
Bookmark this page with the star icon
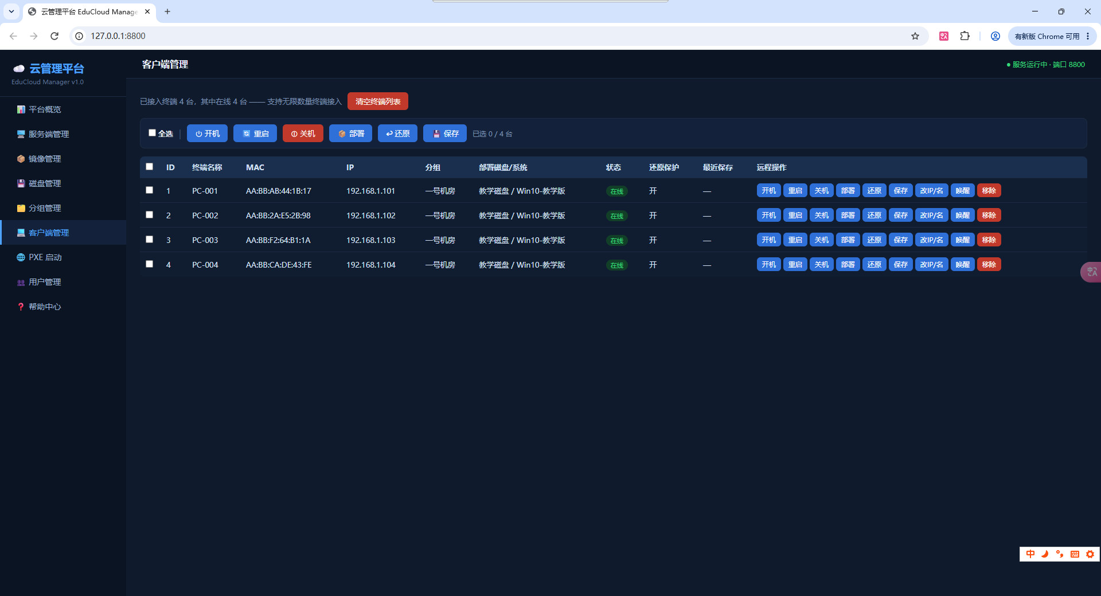(x=915, y=36)
